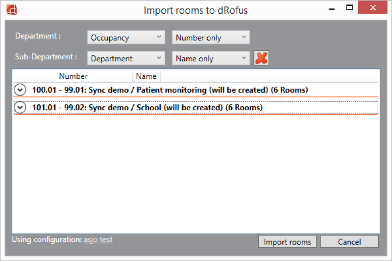This screenshot has height=261, width=392.
Task: Open the Department Occupancy dropdown
Action: 126,38
